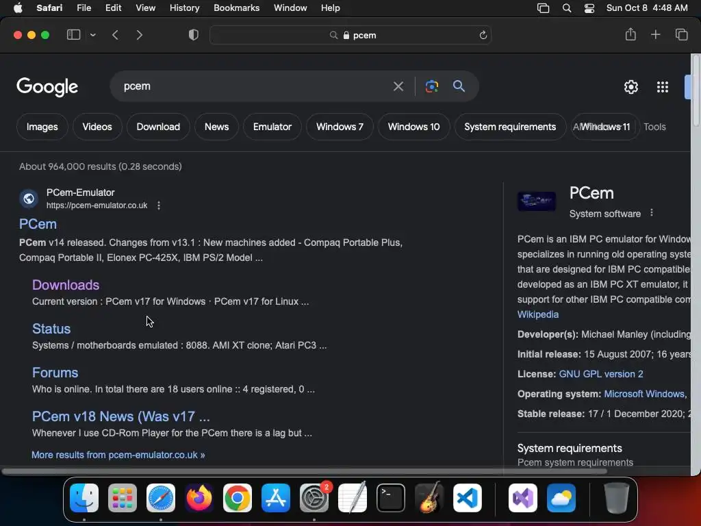Launch Visual Studio Code from the Dock
Screen dimensions: 701x526
pos(468,498)
